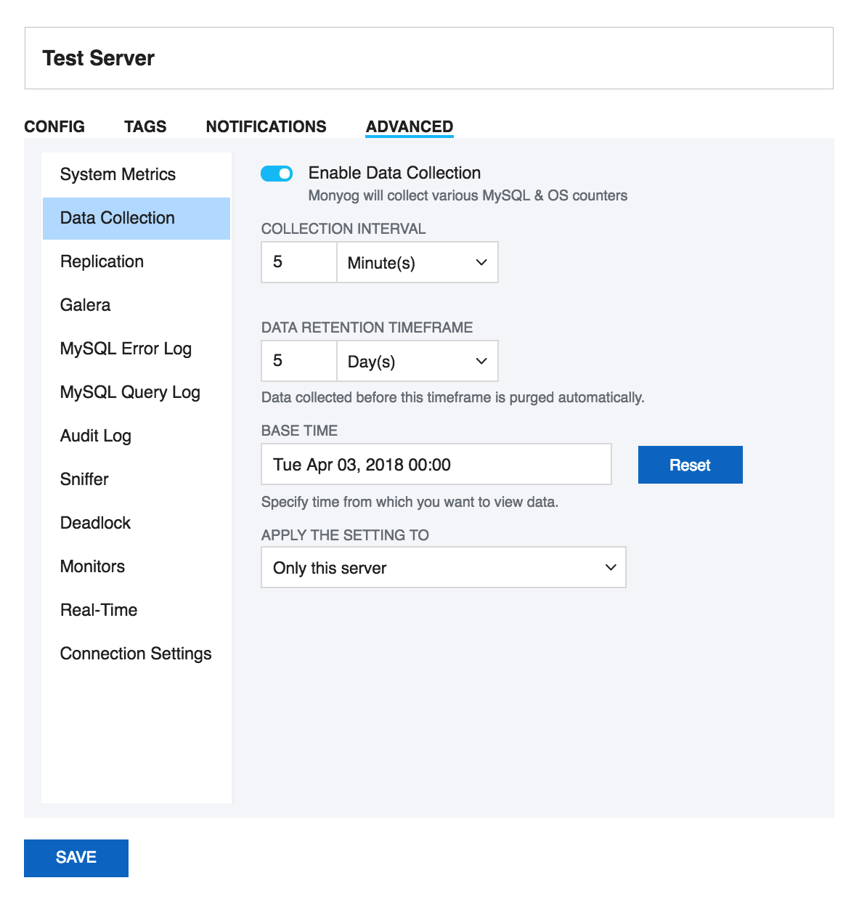Select Audit Log in the sidebar
Viewport: 859px width, 915px height.
[95, 436]
